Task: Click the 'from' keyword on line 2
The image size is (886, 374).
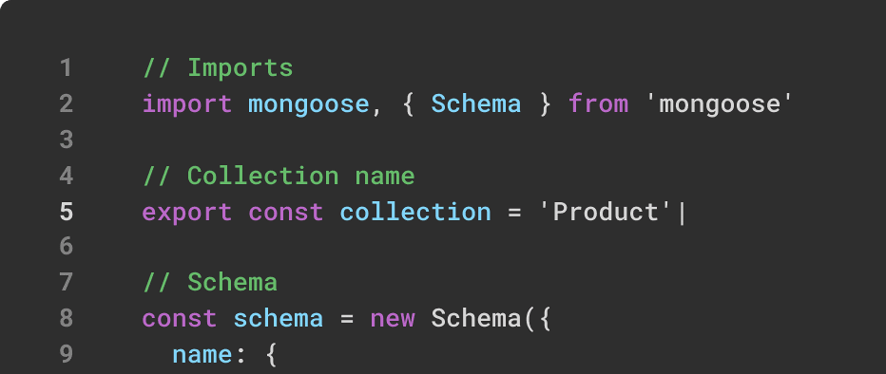Action: point(598,104)
